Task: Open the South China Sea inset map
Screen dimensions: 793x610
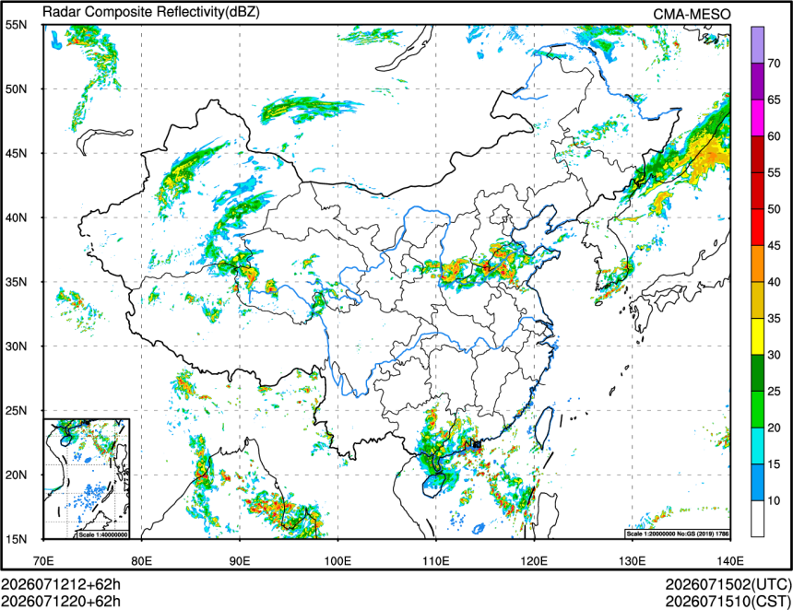Action: (x=87, y=478)
